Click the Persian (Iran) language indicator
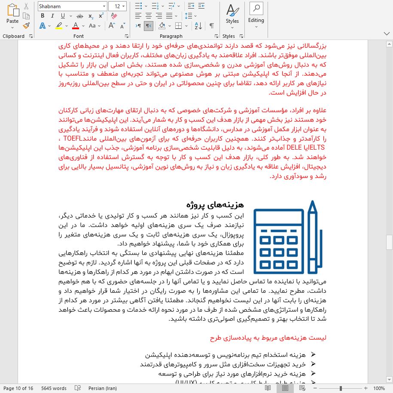 point(103,388)
